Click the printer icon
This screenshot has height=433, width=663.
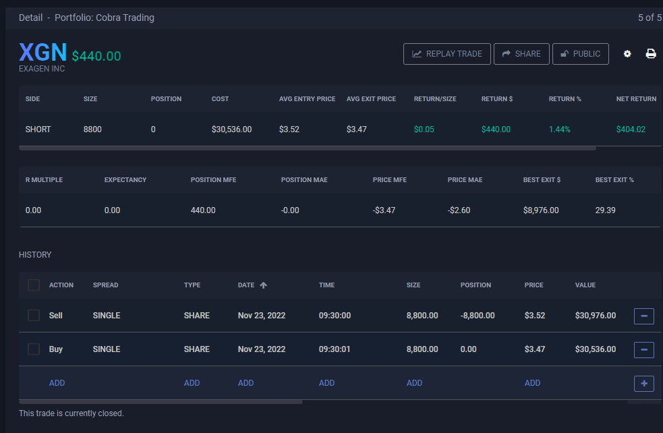[x=651, y=54]
